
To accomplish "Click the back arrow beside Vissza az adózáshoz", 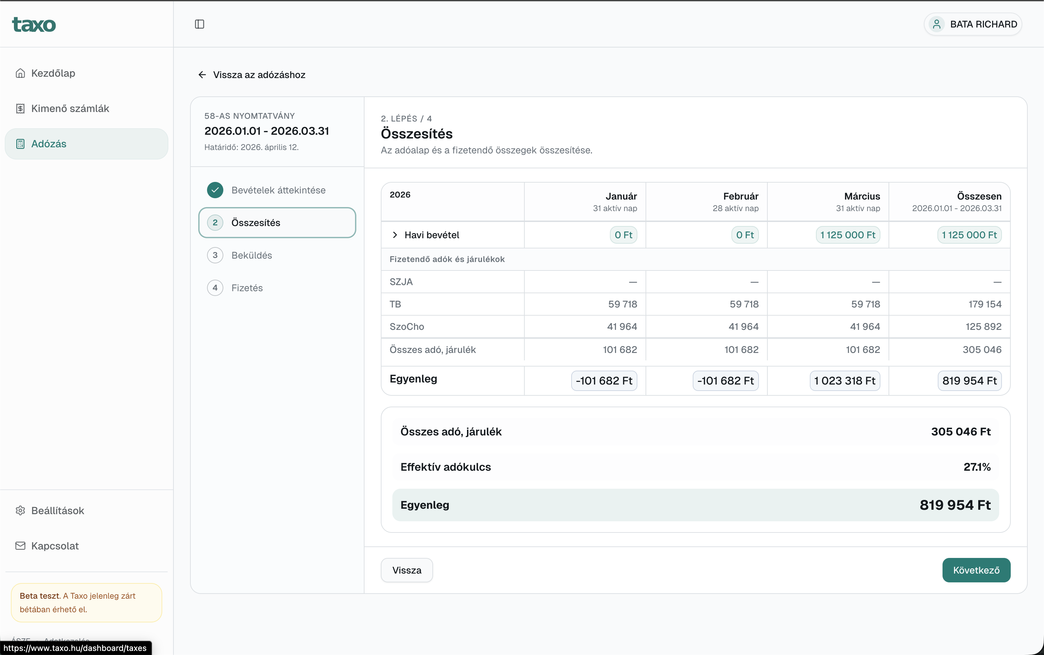I will 202,75.
